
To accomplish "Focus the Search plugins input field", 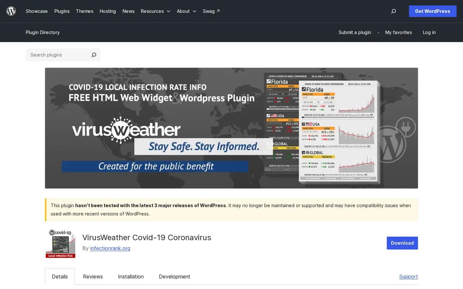I will point(57,55).
